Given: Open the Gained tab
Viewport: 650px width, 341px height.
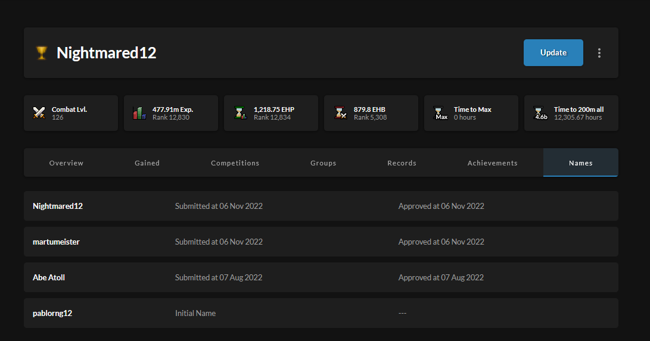Looking at the screenshot, I should click(147, 163).
